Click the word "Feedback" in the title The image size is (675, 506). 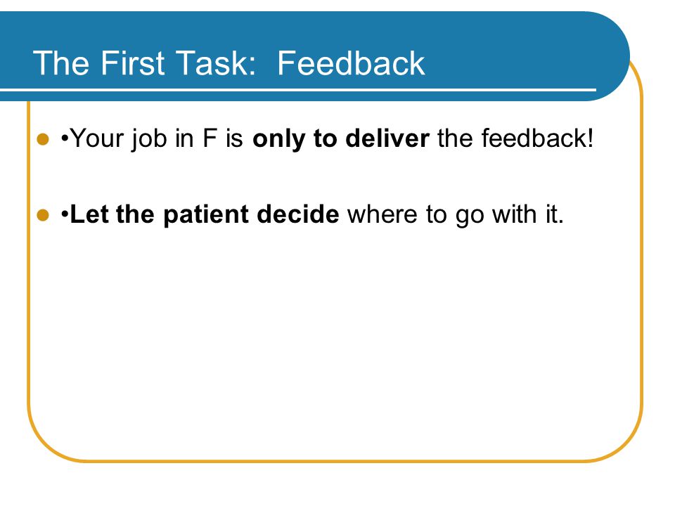tap(351, 63)
